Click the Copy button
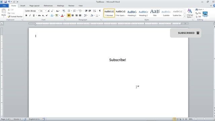The image size is (215, 121). 11,13
